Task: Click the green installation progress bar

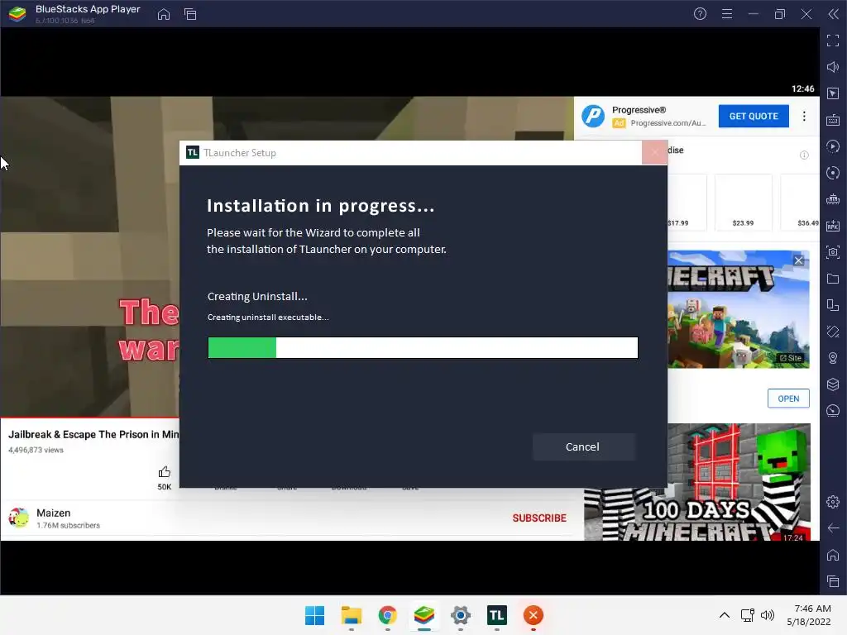Action: click(423, 348)
